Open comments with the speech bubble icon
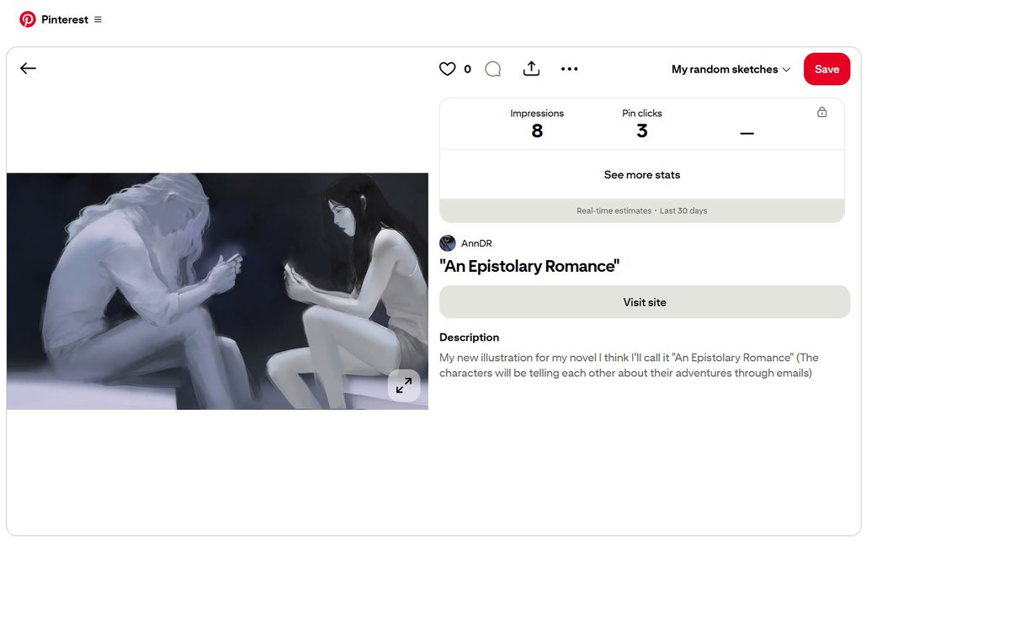 493,69
